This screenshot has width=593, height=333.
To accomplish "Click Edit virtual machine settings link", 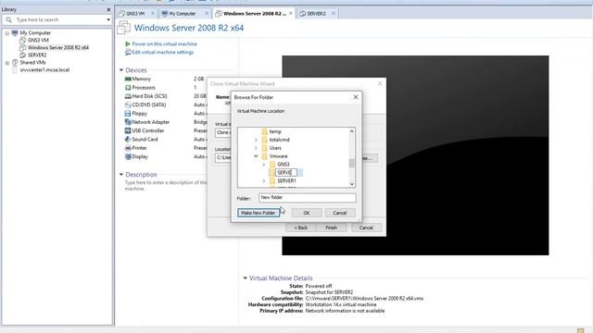I will [x=163, y=53].
